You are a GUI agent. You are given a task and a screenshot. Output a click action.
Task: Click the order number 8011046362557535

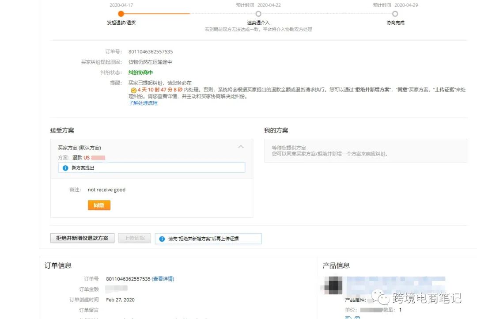click(x=150, y=51)
